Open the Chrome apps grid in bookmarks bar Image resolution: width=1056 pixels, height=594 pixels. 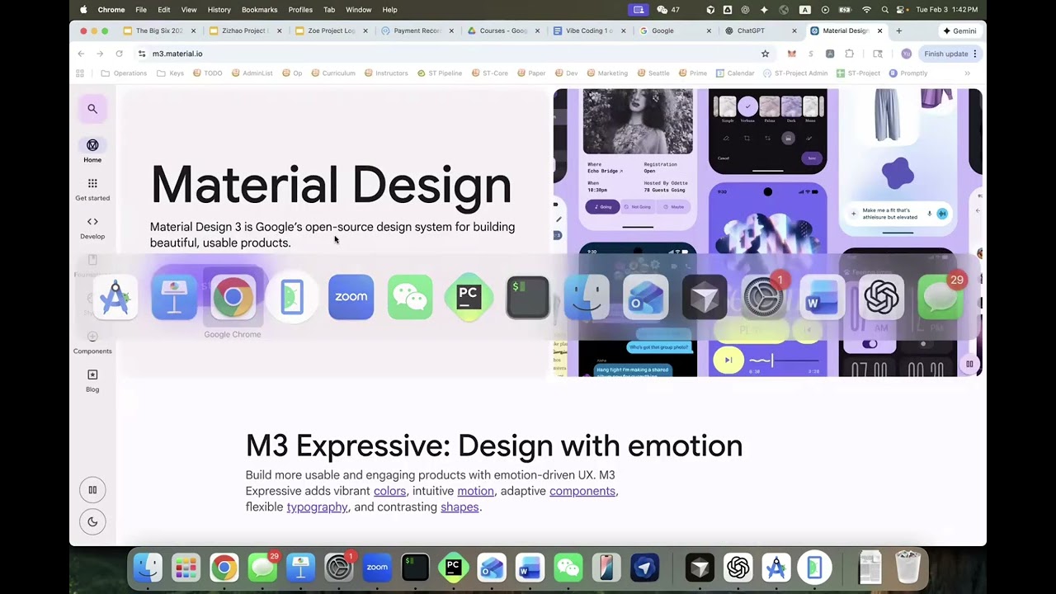(80, 73)
